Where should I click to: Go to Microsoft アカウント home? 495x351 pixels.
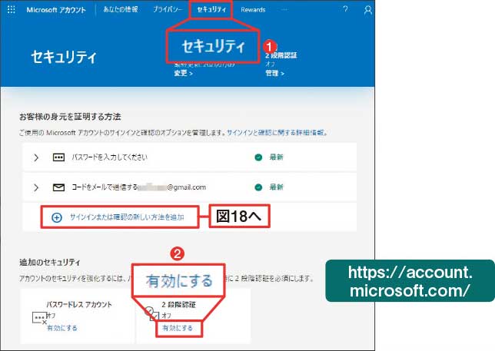click(56, 10)
